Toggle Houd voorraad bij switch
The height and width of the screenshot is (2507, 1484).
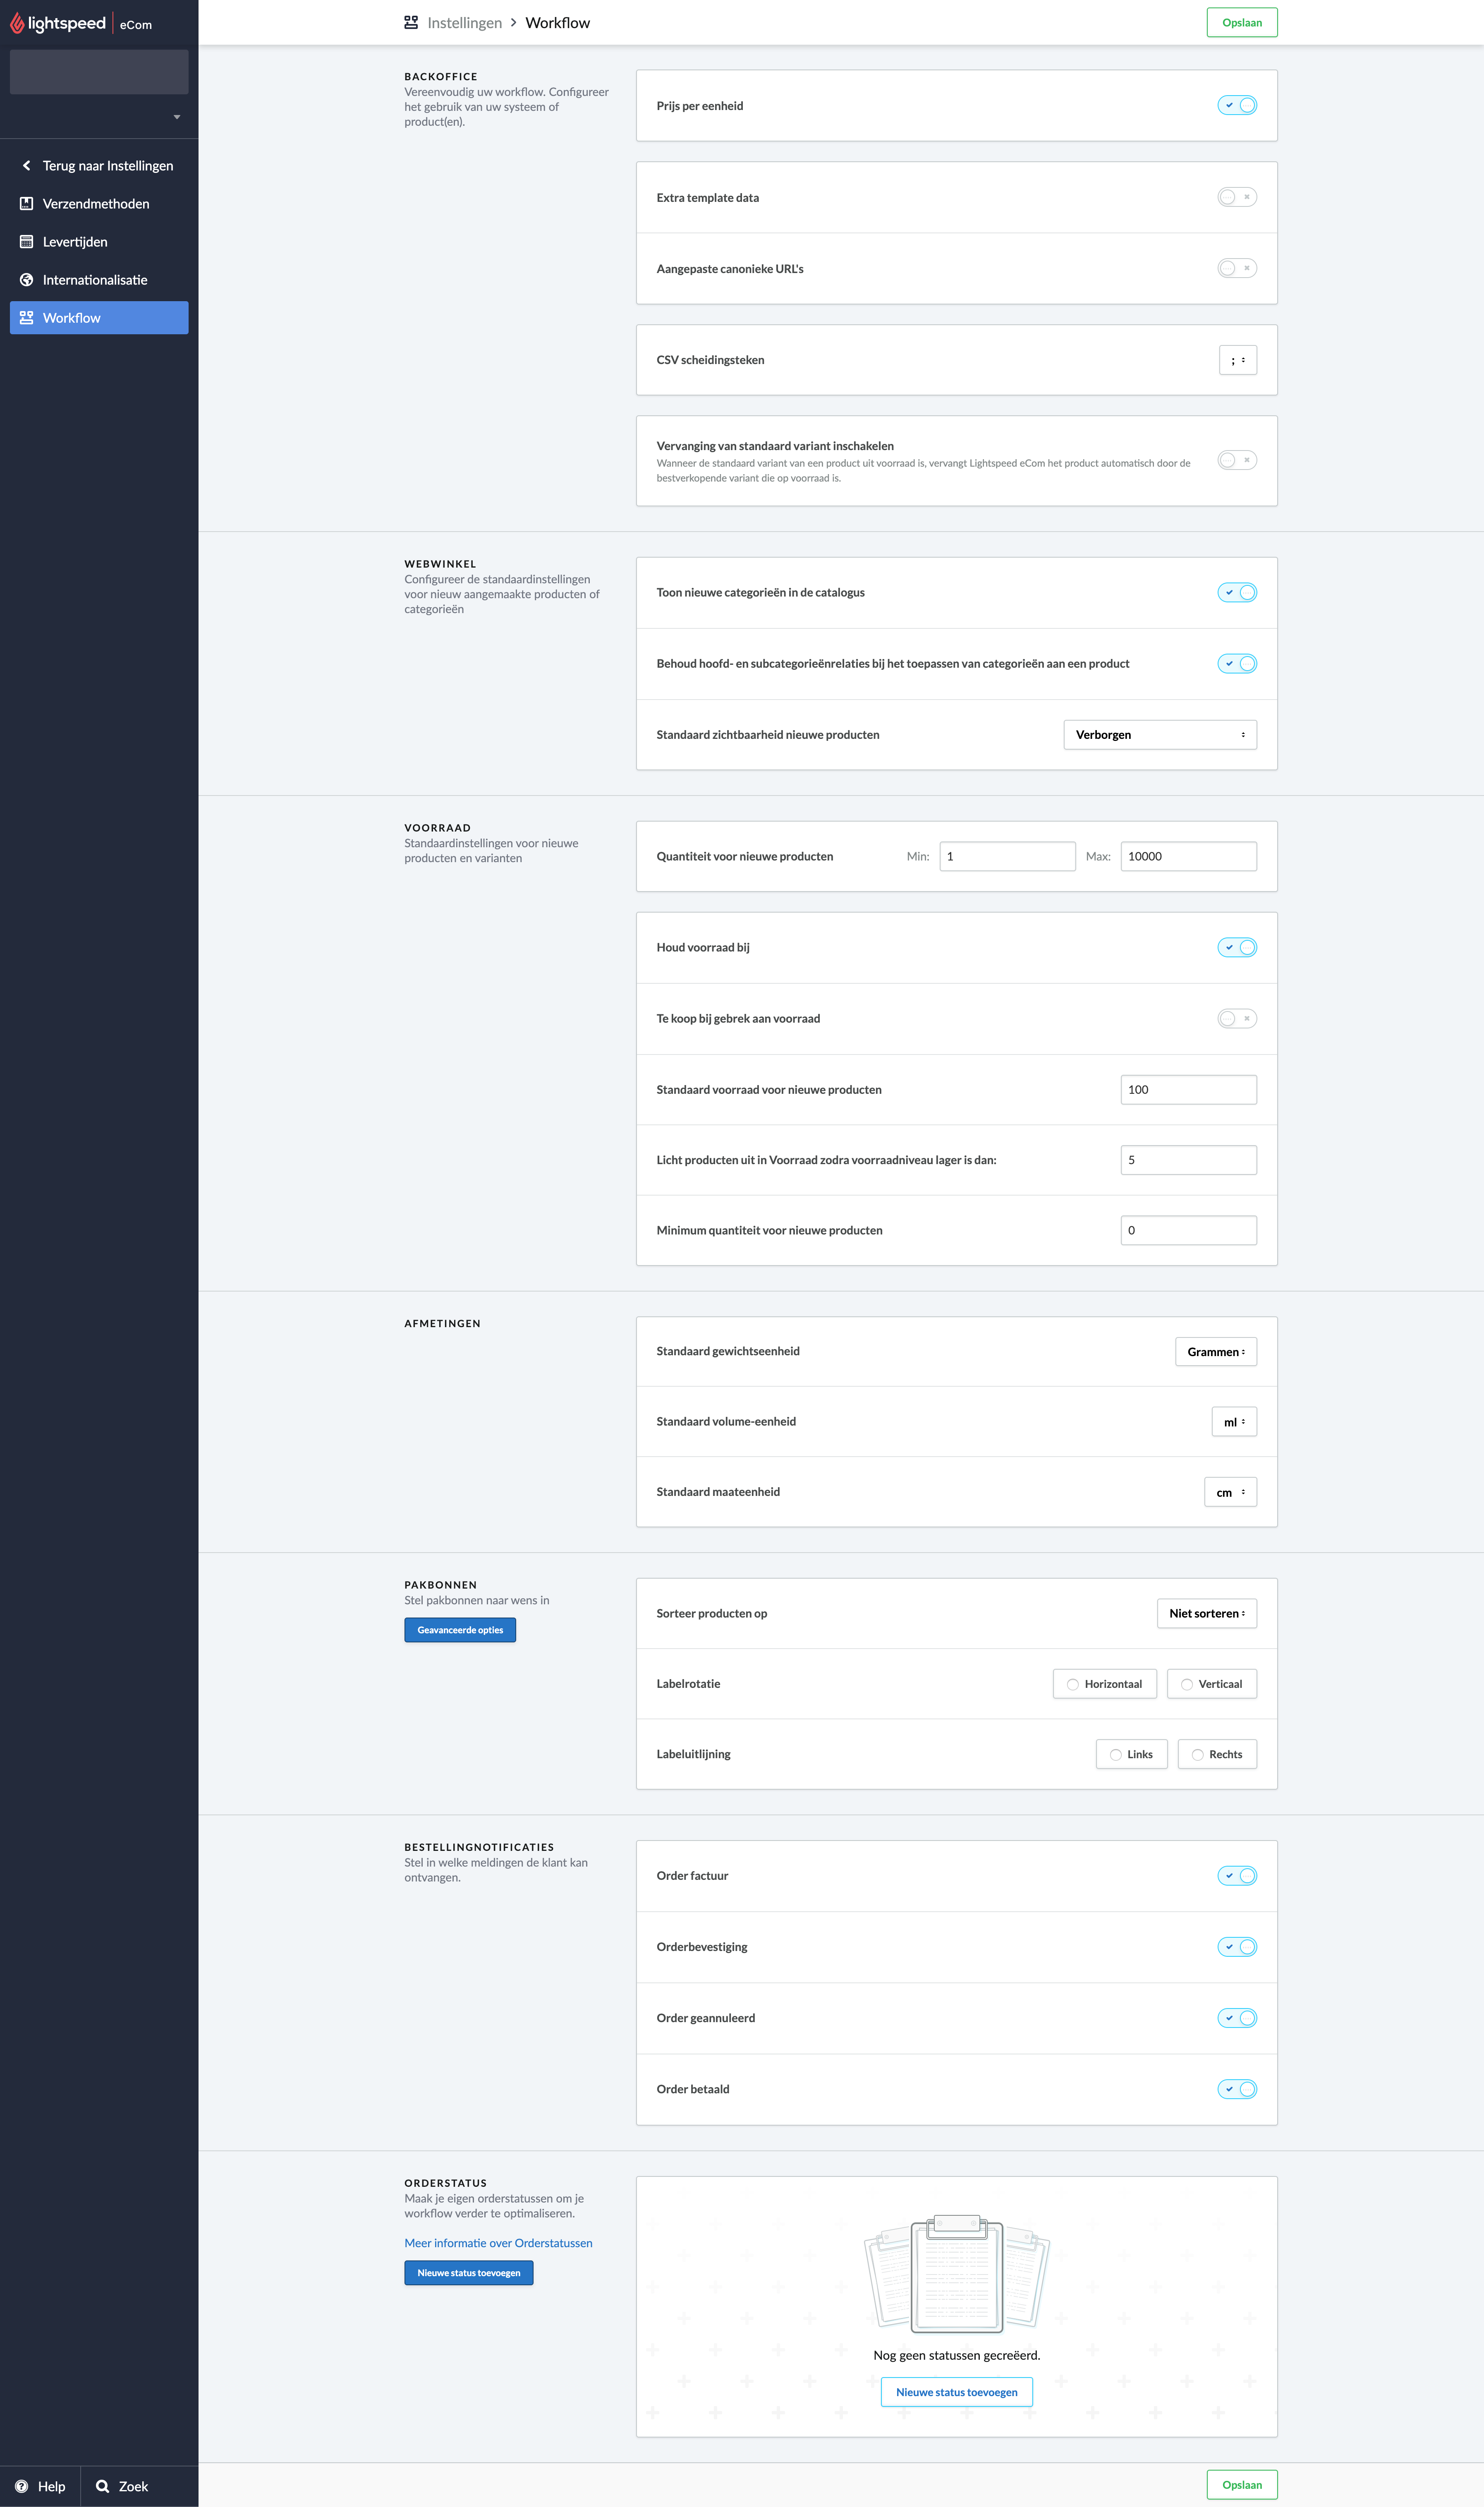(x=1237, y=947)
